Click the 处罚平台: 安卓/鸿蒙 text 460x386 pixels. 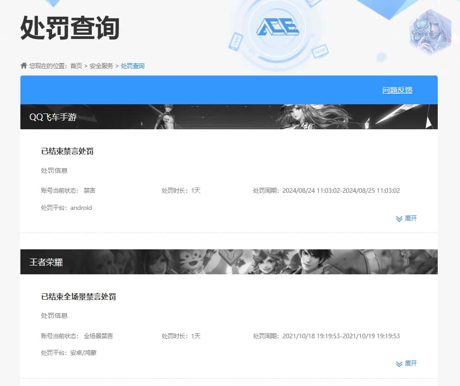click(69, 353)
